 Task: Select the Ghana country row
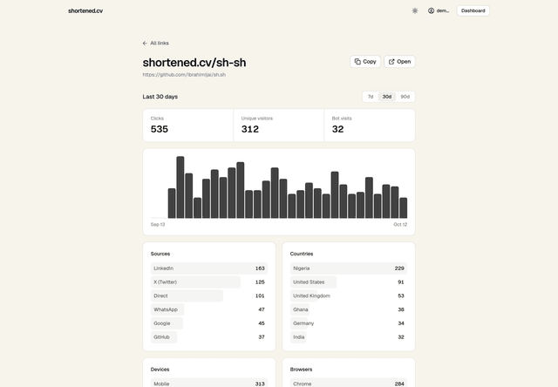point(349,309)
